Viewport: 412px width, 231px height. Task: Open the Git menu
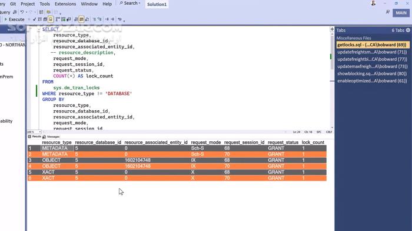13,4
